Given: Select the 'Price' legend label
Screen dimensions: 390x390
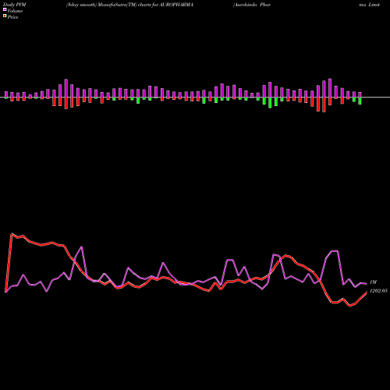Looking at the screenshot, I should 12,17.
